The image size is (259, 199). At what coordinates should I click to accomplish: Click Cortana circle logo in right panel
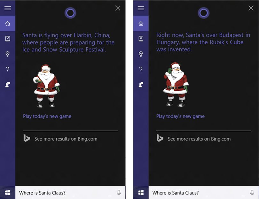[x=204, y=13]
